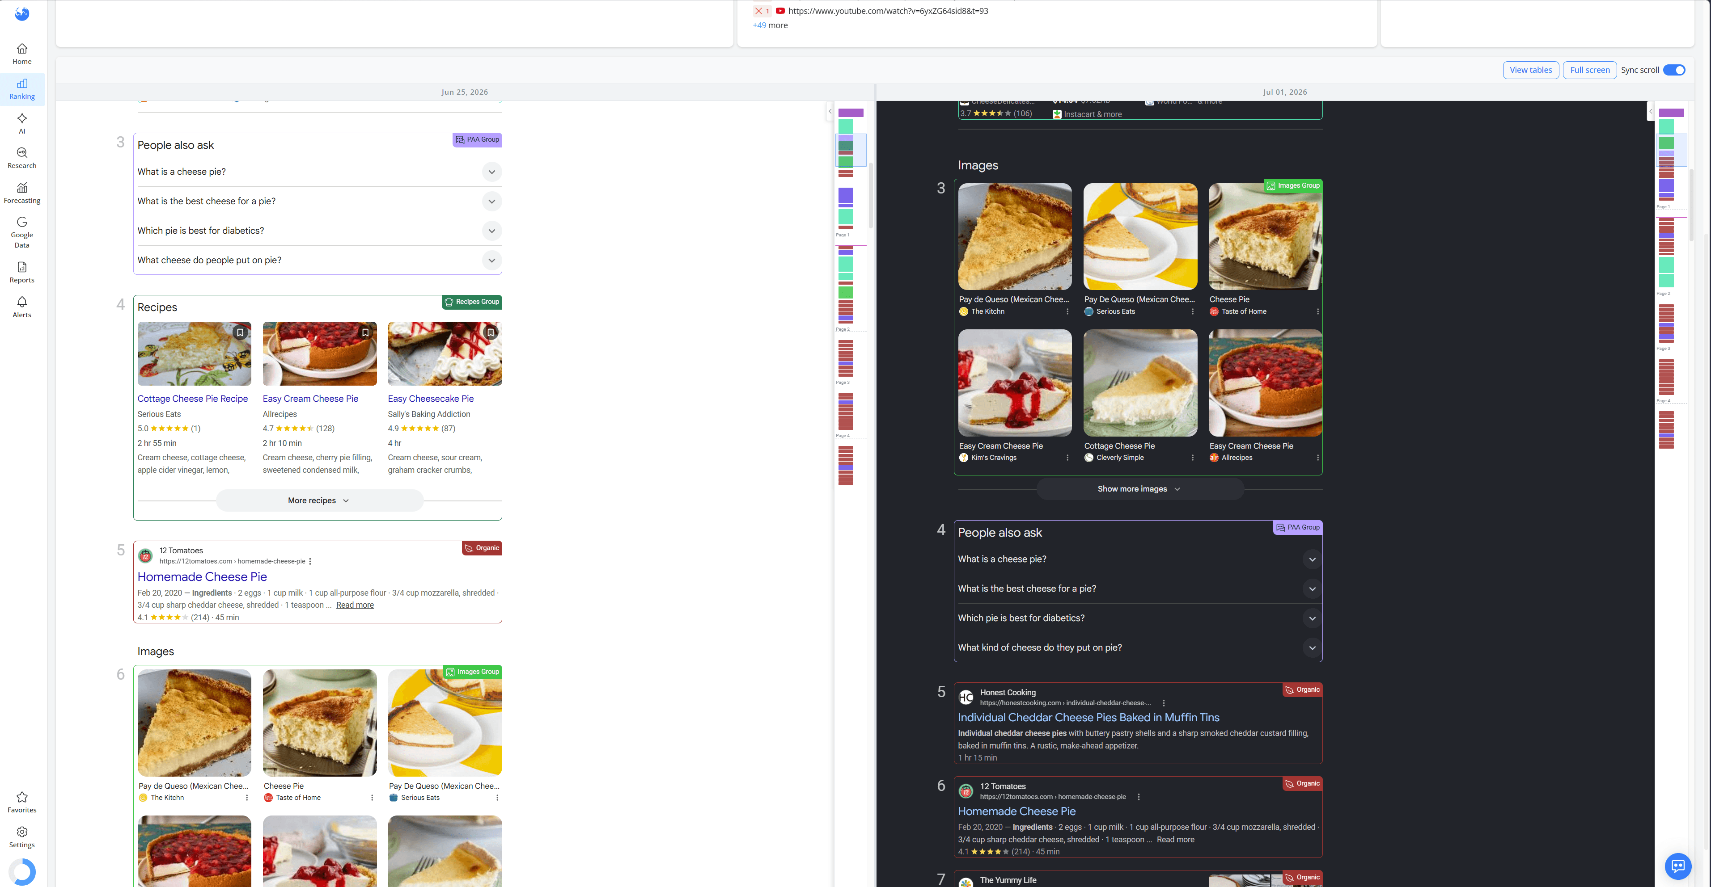This screenshot has height=887, width=1711.
Task: Click the Jul 01, 2026 date header
Action: tap(1284, 92)
